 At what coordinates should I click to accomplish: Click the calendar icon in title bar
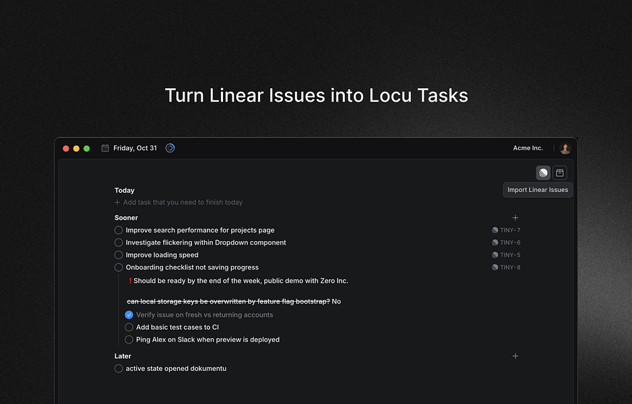[x=104, y=148]
